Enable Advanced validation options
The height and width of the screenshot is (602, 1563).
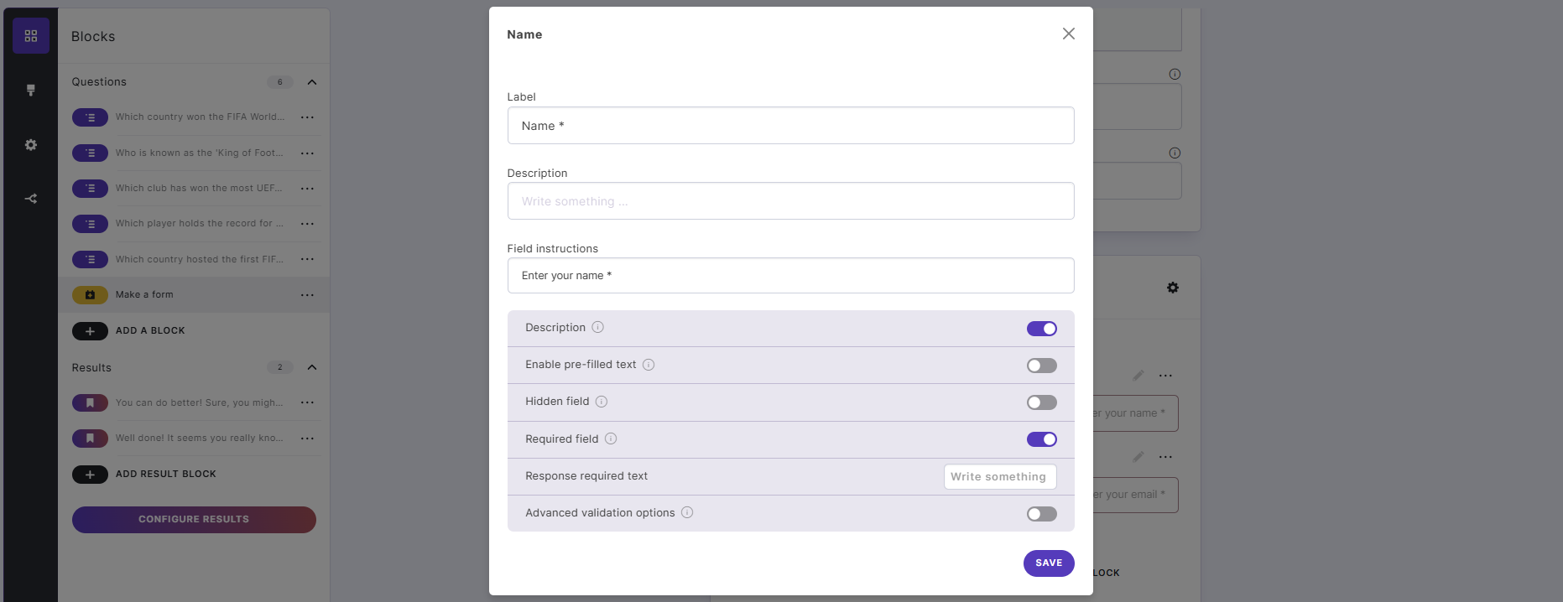point(1041,513)
